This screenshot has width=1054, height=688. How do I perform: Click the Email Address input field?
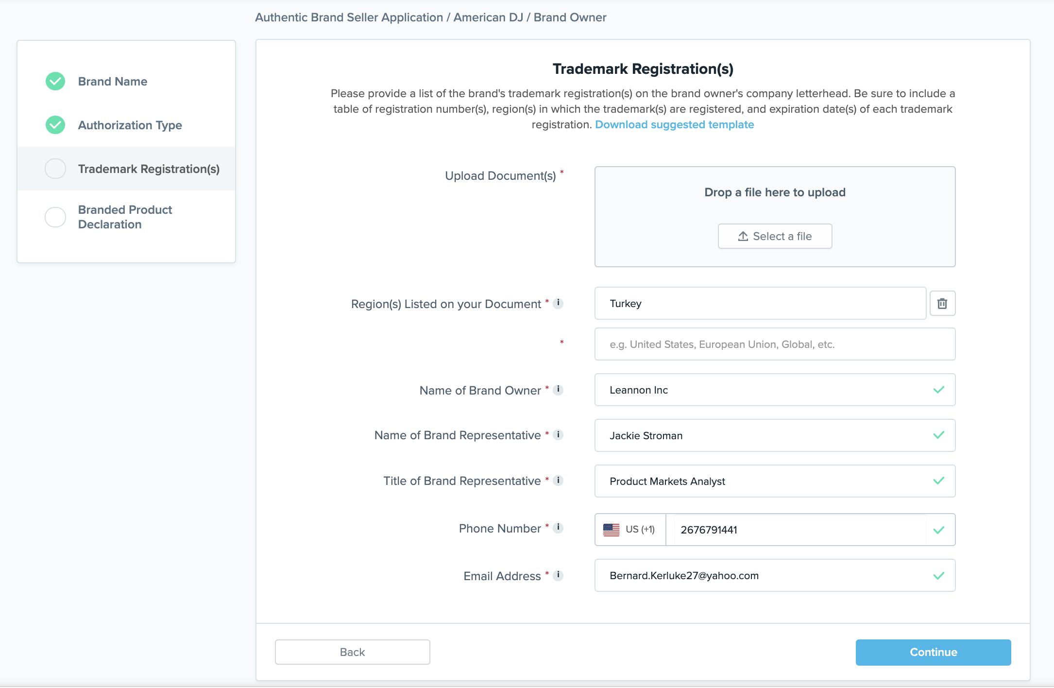click(x=767, y=576)
